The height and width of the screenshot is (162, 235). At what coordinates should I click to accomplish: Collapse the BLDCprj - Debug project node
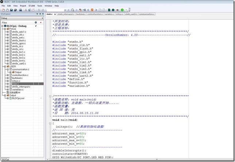(2, 26)
